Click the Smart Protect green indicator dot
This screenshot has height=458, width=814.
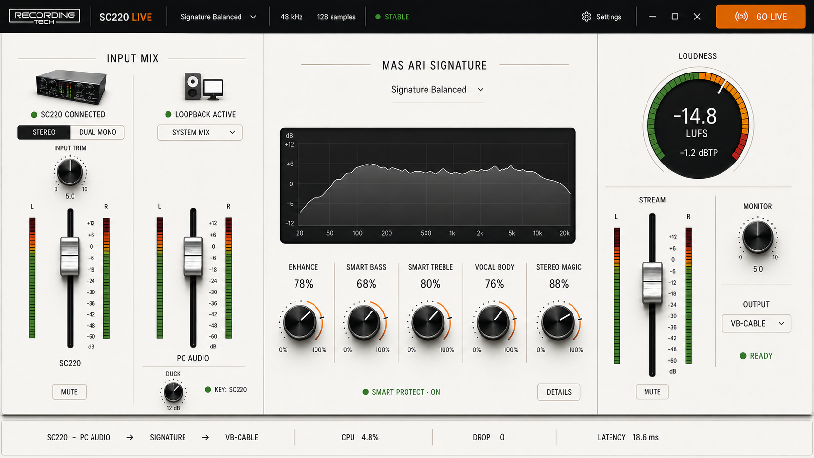point(365,392)
